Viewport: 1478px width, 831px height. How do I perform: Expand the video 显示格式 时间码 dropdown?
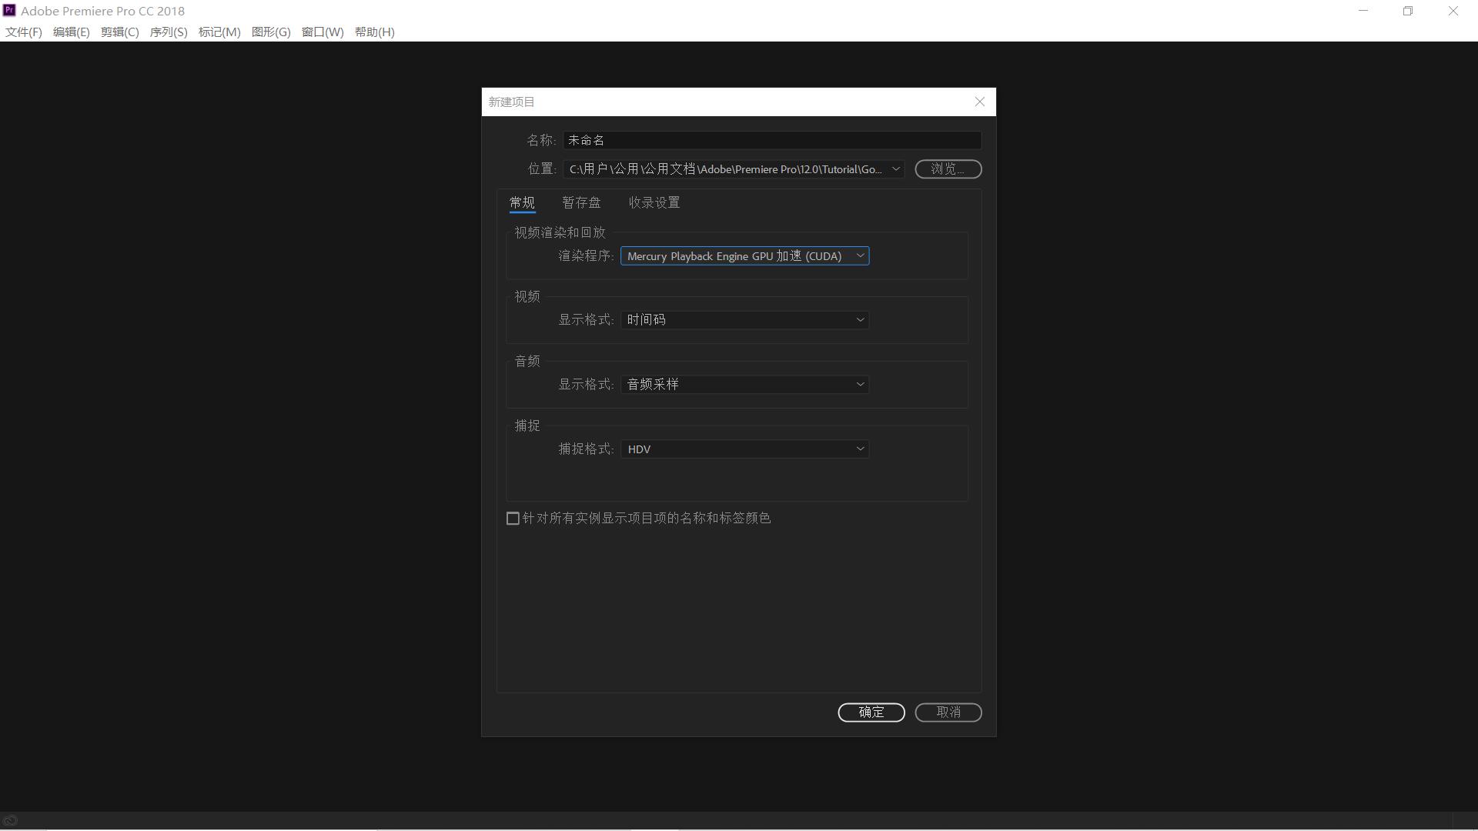744,320
